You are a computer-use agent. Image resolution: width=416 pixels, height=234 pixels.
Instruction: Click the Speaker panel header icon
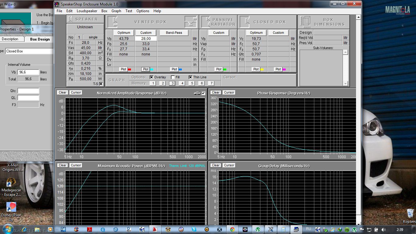(x=70, y=19)
